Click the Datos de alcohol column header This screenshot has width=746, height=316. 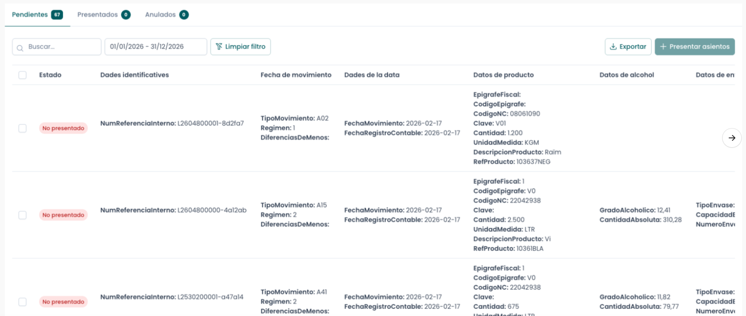(x=627, y=75)
